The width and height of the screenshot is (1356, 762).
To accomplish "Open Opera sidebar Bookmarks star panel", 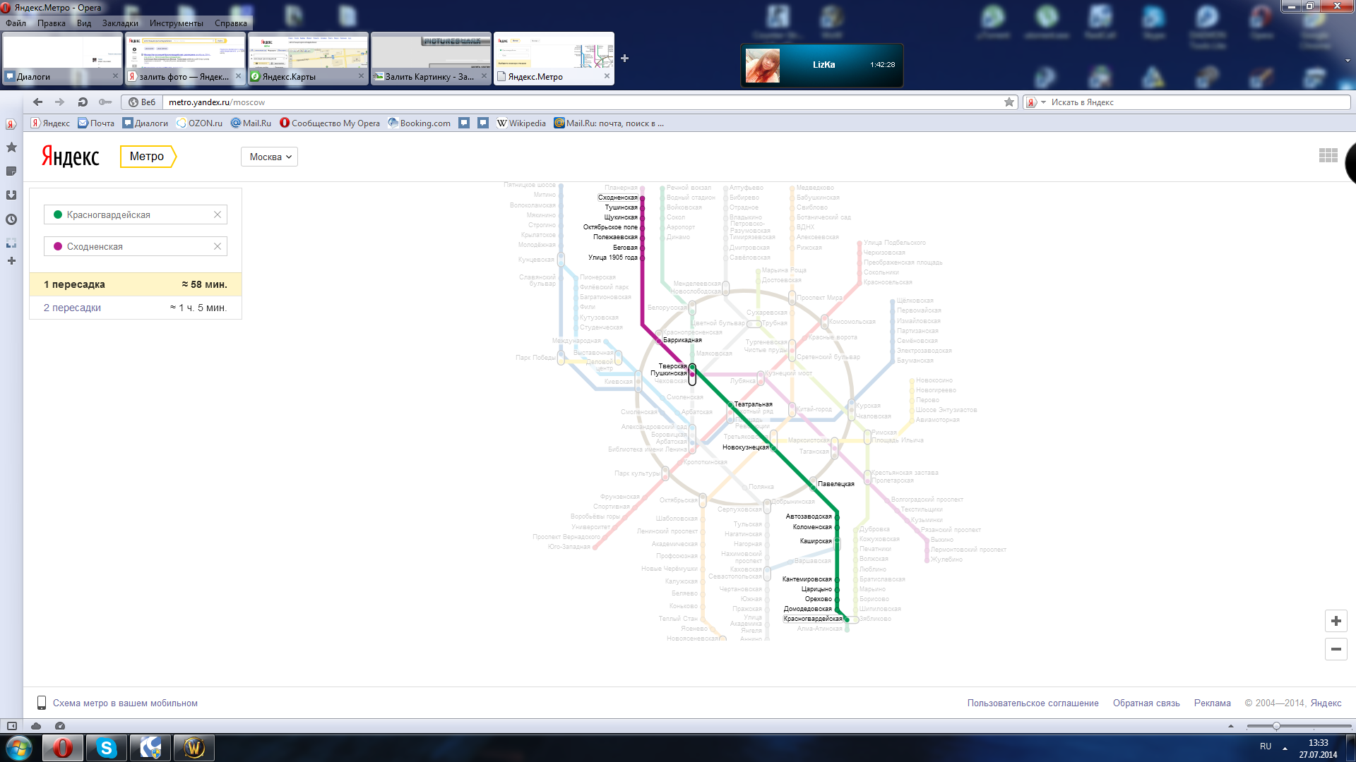I will click(x=11, y=147).
